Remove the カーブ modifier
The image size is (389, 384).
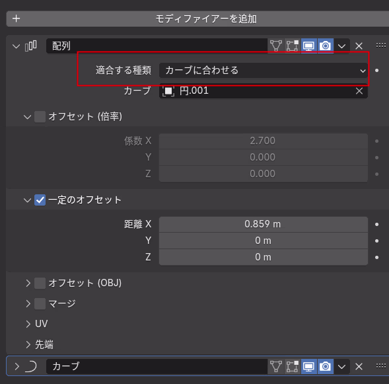(x=359, y=366)
